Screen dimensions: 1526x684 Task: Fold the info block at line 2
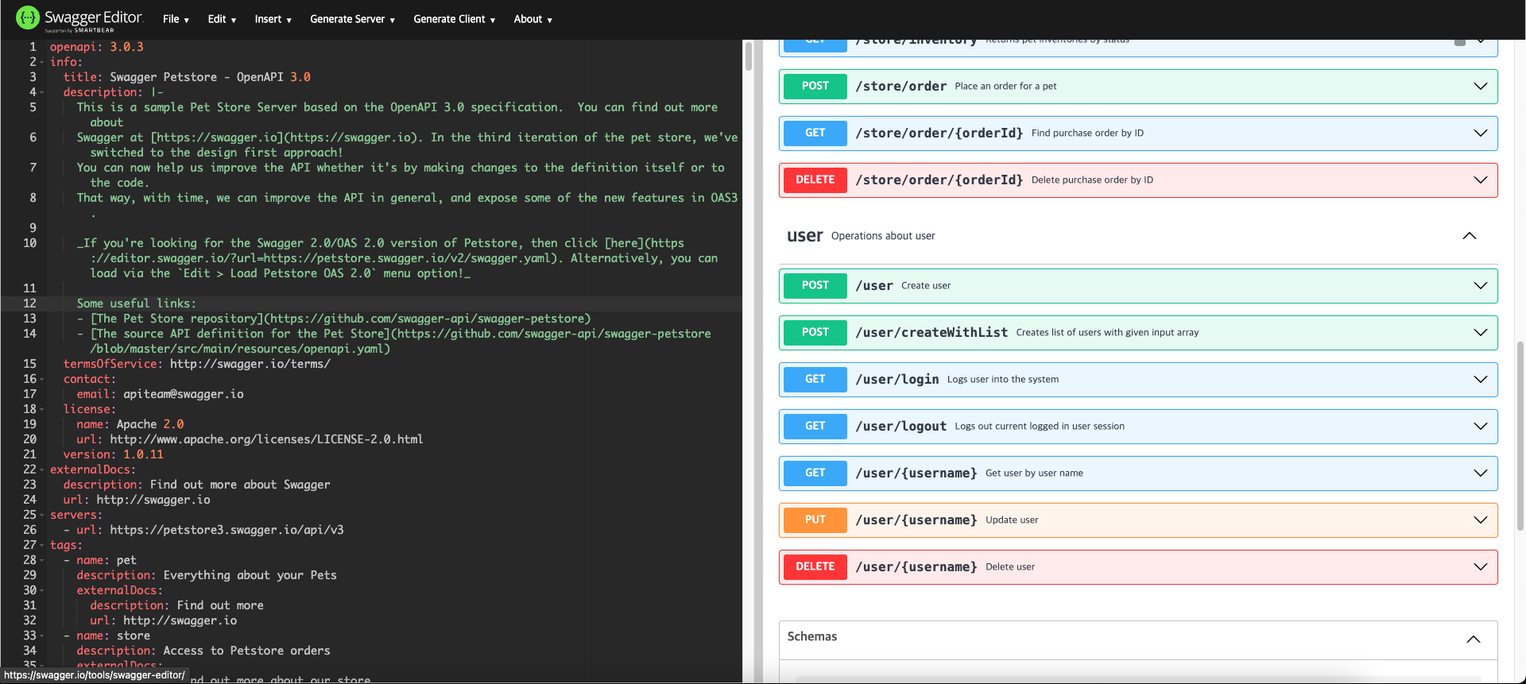coord(41,62)
